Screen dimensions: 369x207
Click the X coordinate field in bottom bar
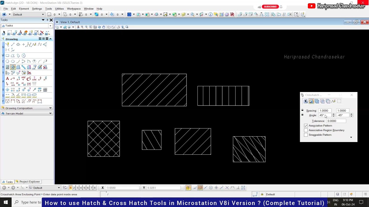pyautogui.click(x=123, y=188)
